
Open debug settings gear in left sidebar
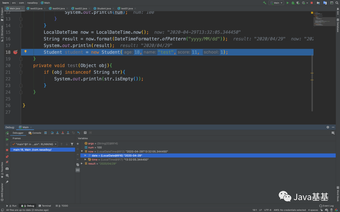[x=7, y=176]
